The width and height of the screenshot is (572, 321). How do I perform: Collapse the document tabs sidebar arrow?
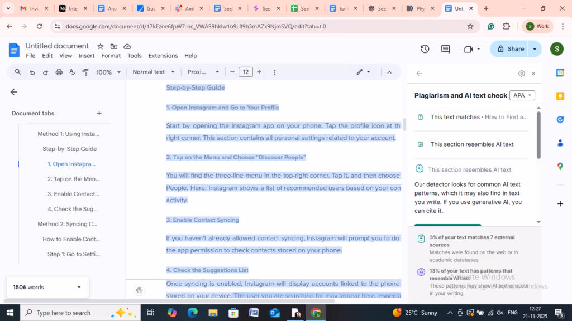tap(14, 92)
